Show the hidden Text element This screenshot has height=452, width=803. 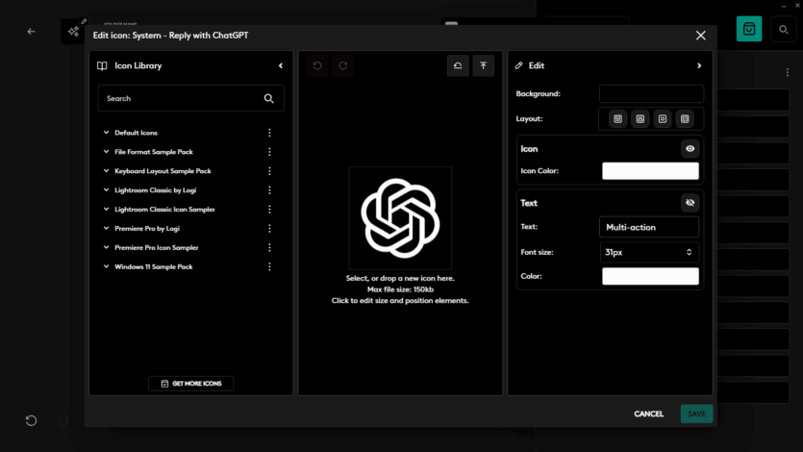click(x=690, y=203)
